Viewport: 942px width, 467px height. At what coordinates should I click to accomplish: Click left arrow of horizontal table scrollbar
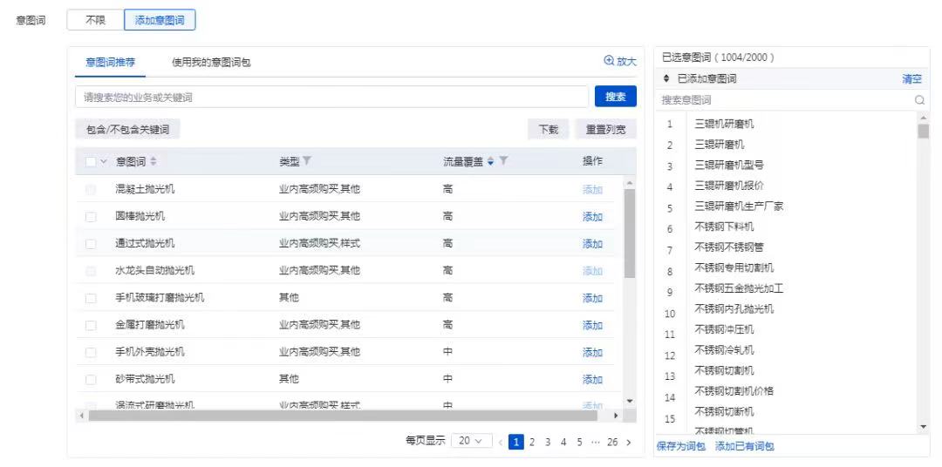coord(80,416)
